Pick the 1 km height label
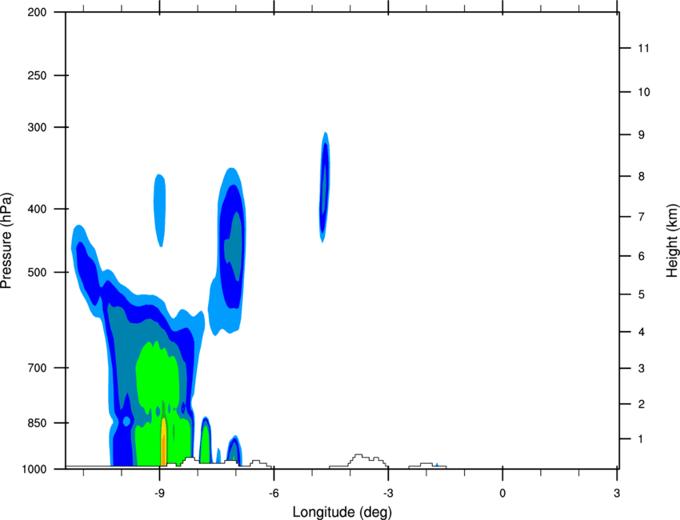 (x=641, y=439)
